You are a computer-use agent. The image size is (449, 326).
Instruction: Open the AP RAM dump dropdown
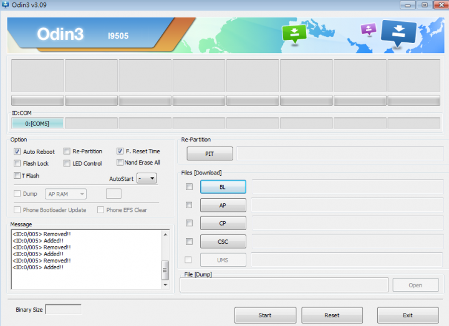click(x=65, y=194)
